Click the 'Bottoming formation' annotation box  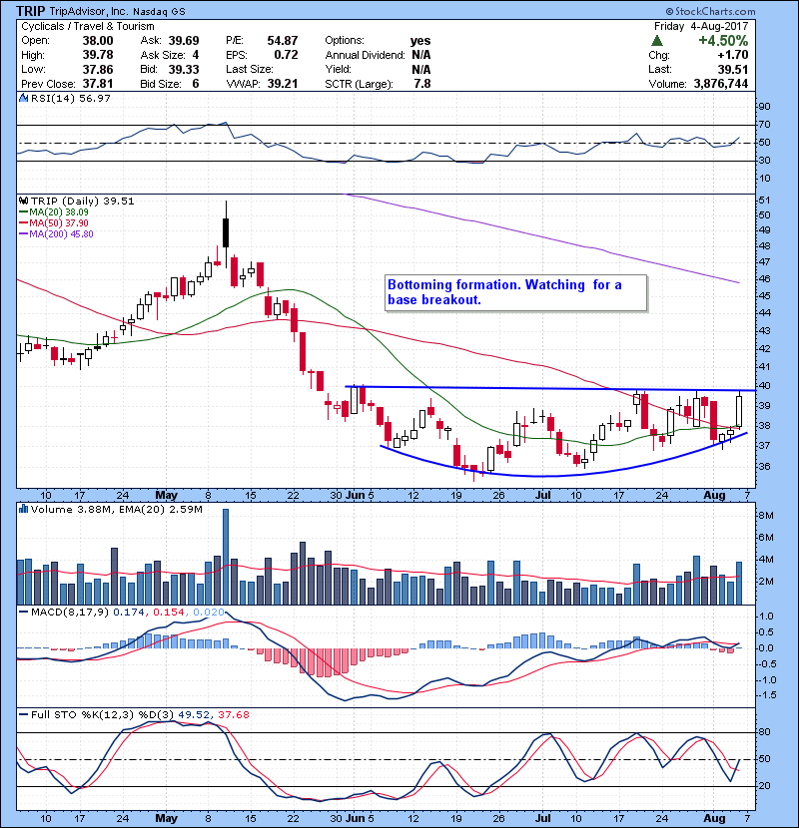pyautogui.click(x=516, y=292)
